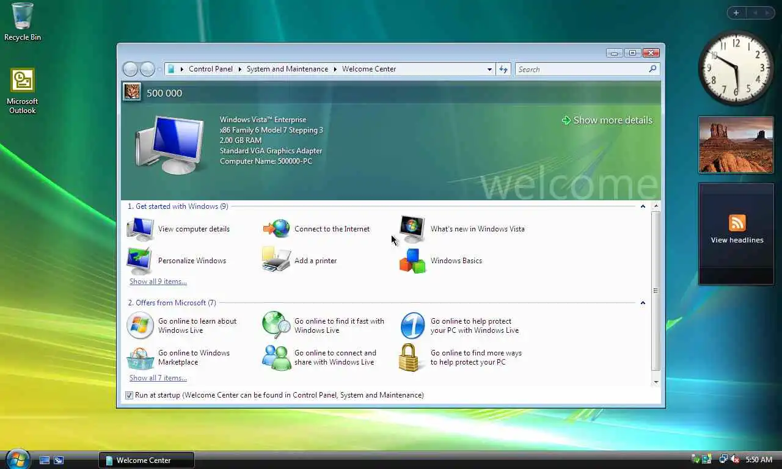Open the recent pages dropdown arrow
Image resolution: width=782 pixels, height=469 pixels.
[x=159, y=69]
